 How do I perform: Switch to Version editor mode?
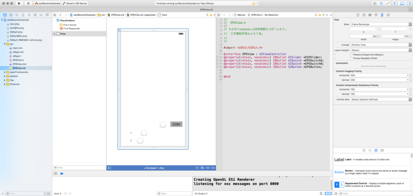[388, 4]
